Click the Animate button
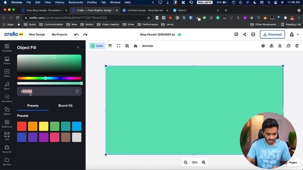The width and height of the screenshot is (303, 170). (x=148, y=46)
